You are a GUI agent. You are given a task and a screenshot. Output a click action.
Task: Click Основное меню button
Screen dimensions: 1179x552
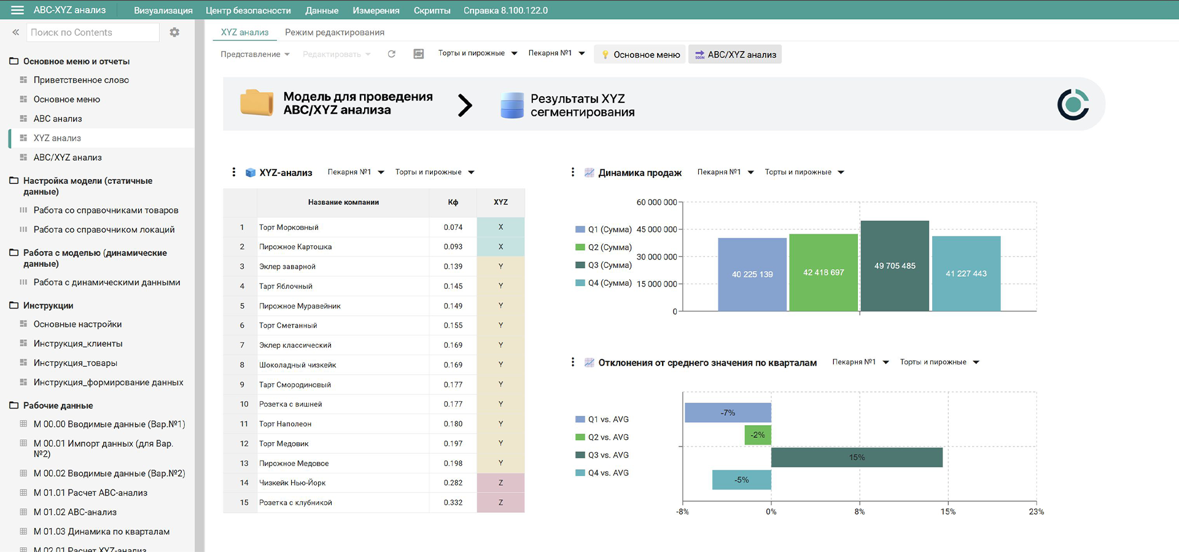640,55
